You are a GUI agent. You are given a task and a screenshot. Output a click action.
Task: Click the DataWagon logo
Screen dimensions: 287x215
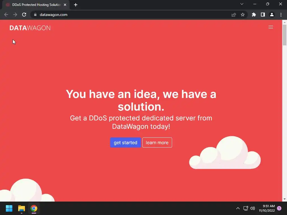coord(30,28)
